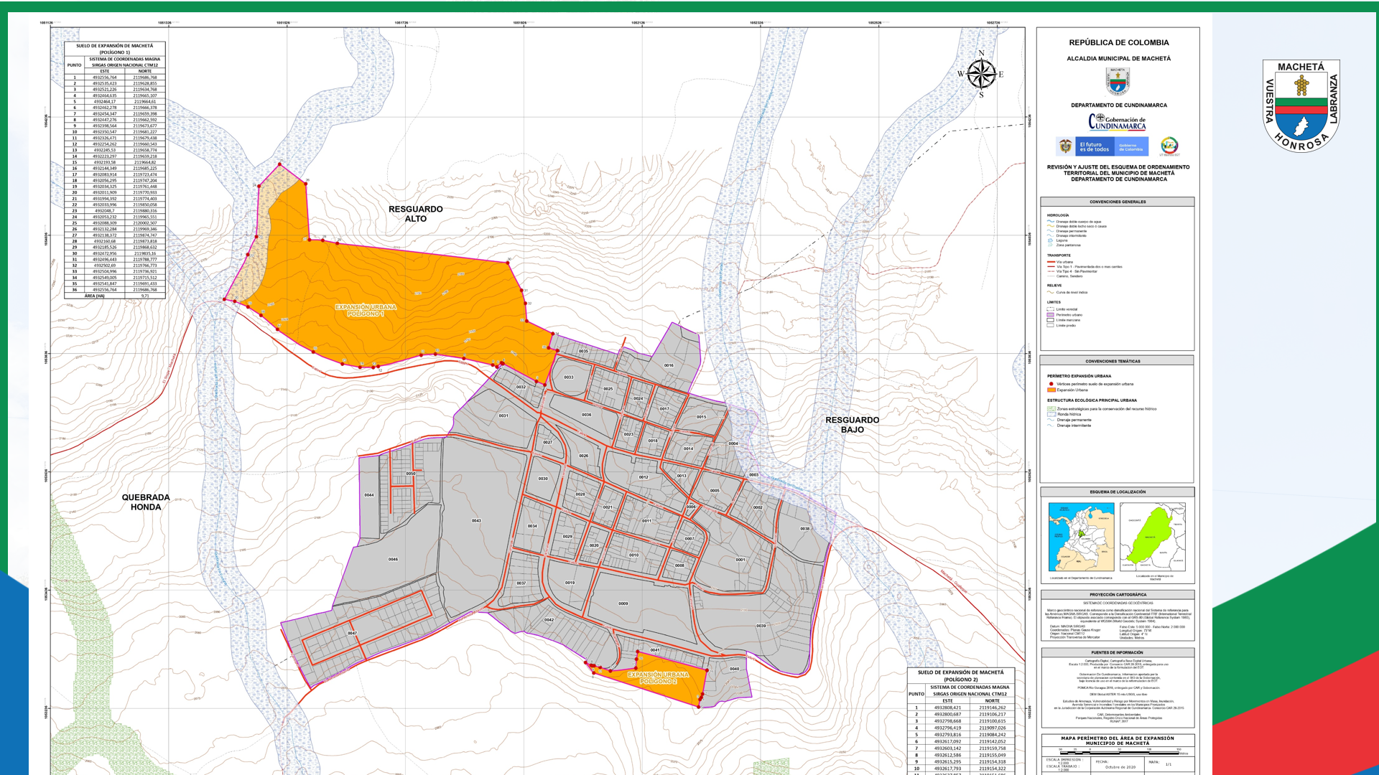Click the large Machetá Nuestra Labranza Honrosa shield
Viewport: 1379px width, 775px height.
pyautogui.click(x=1301, y=105)
